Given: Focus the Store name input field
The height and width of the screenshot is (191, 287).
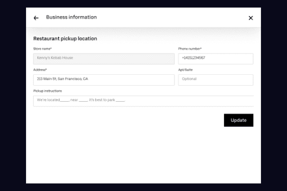Looking at the screenshot, I should coord(104,59).
